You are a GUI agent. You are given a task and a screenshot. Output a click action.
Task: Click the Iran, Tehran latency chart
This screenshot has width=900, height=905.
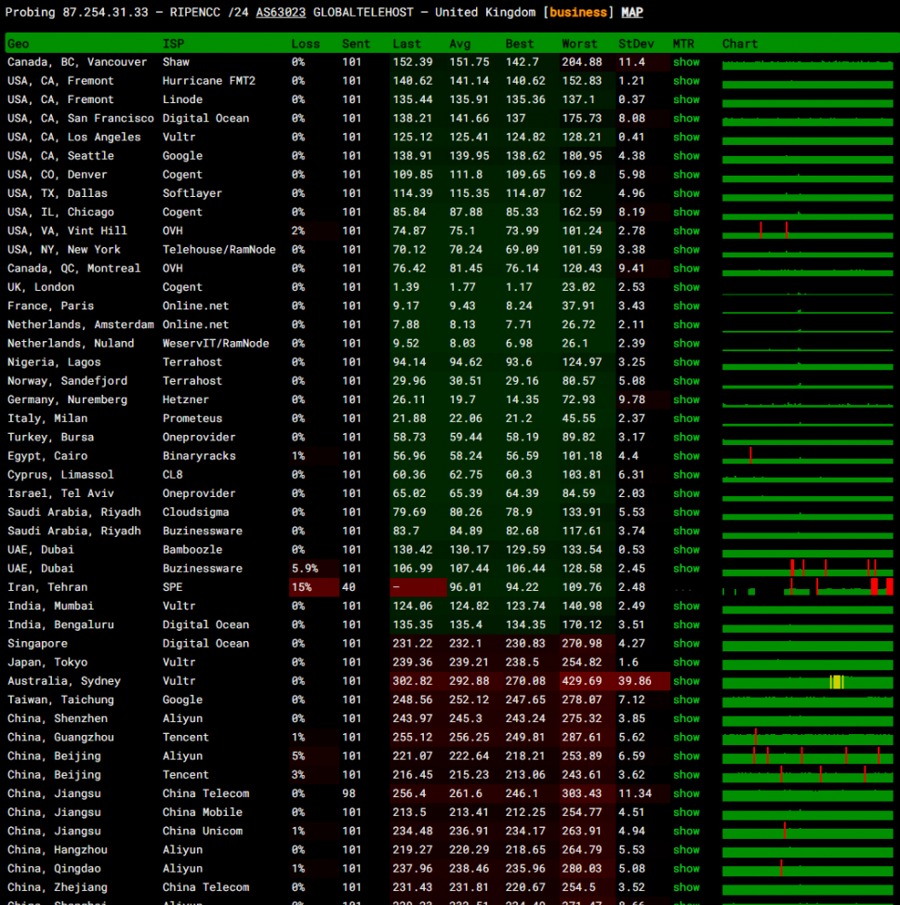[808, 587]
